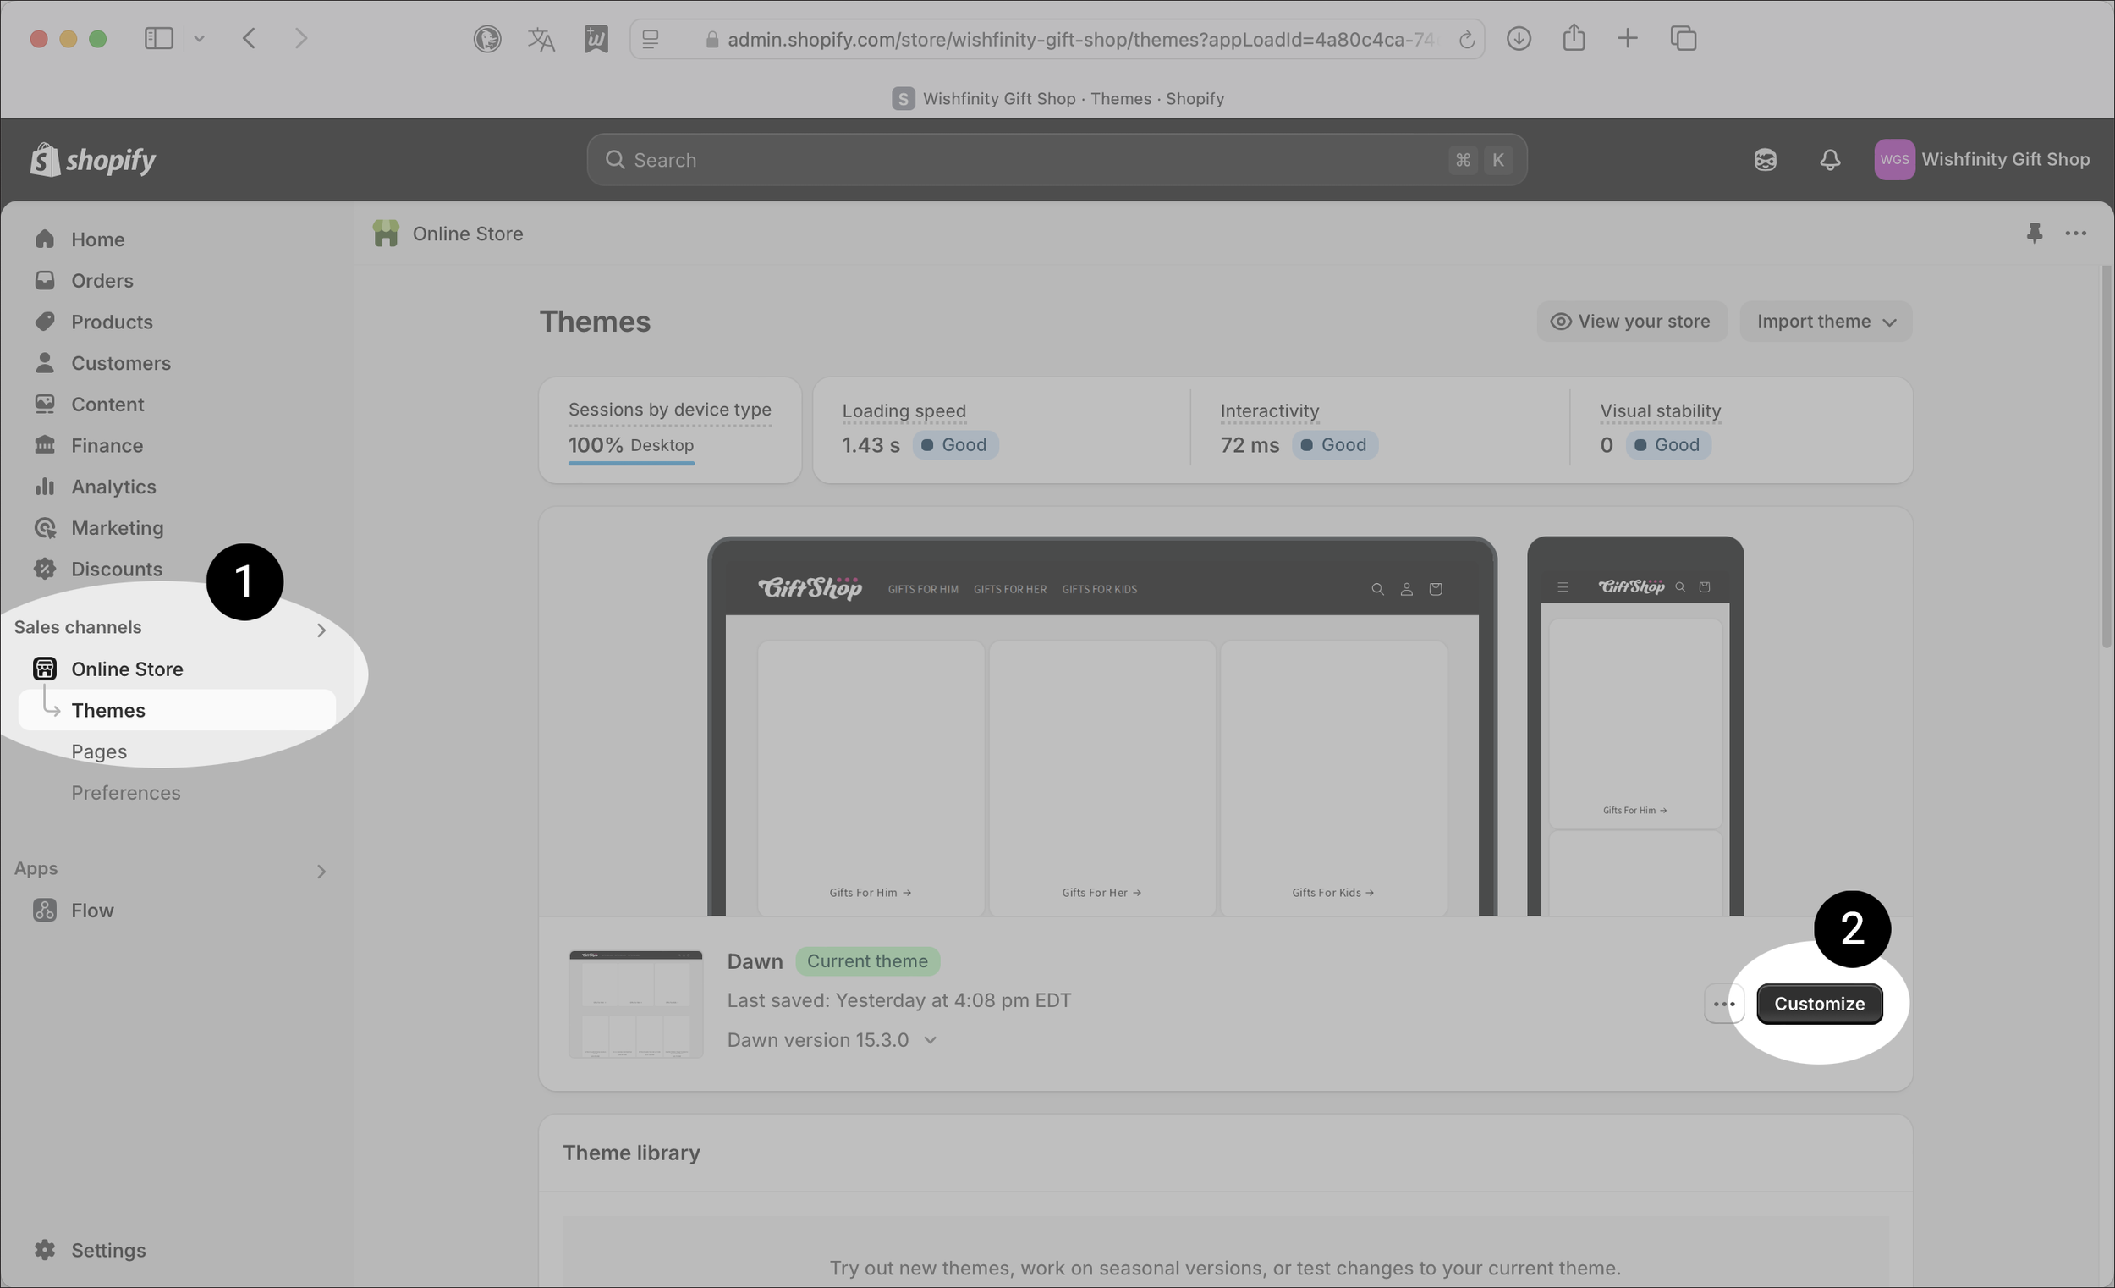Expand the Sales channels section arrow

[x=321, y=630]
